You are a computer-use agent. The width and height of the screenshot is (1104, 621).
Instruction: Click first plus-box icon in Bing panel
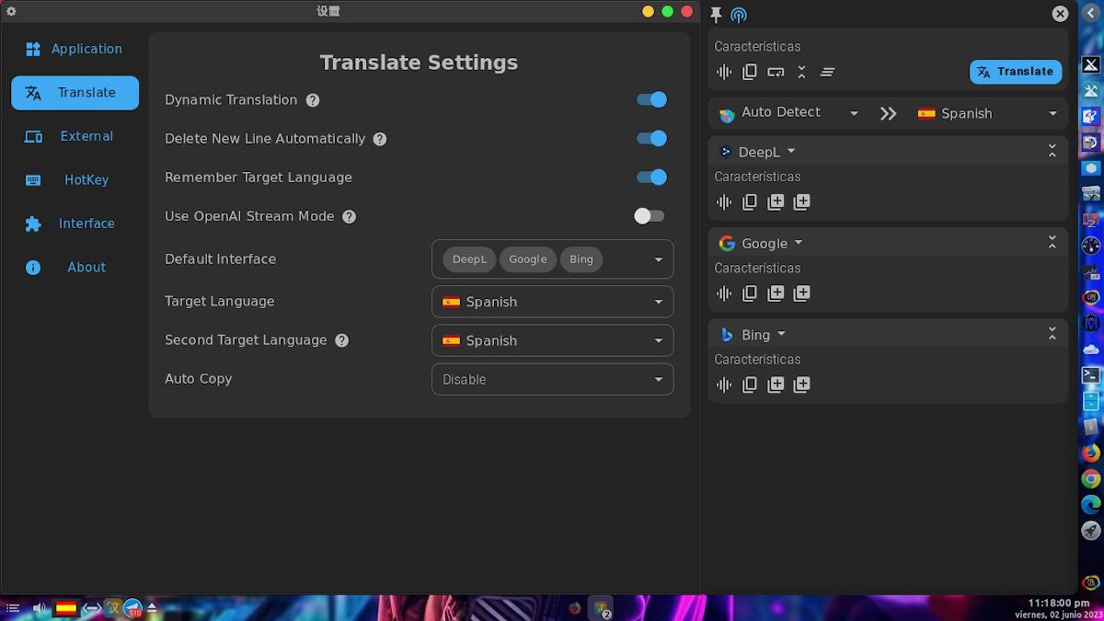pos(776,385)
